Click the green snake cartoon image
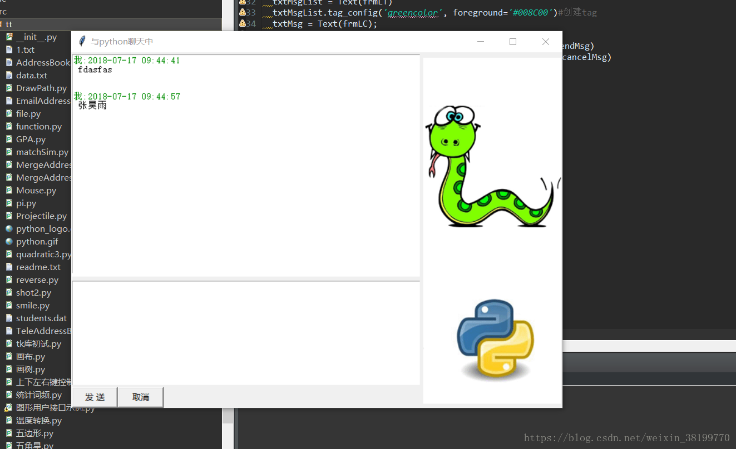Viewport: 736px width, 449px height. 492,166
